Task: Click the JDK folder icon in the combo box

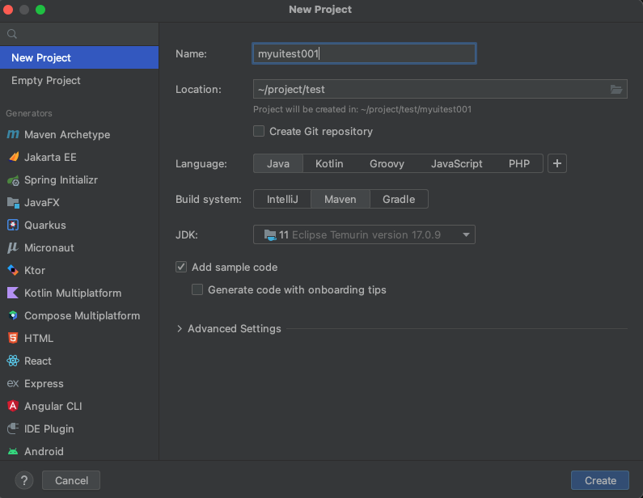Action: (270, 235)
